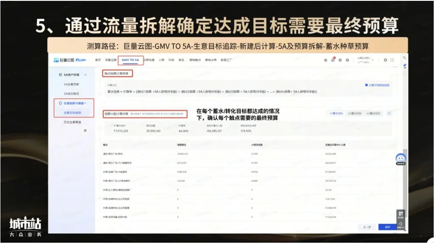
Task: Open the LING MEI account dropdown
Action: click(366, 60)
